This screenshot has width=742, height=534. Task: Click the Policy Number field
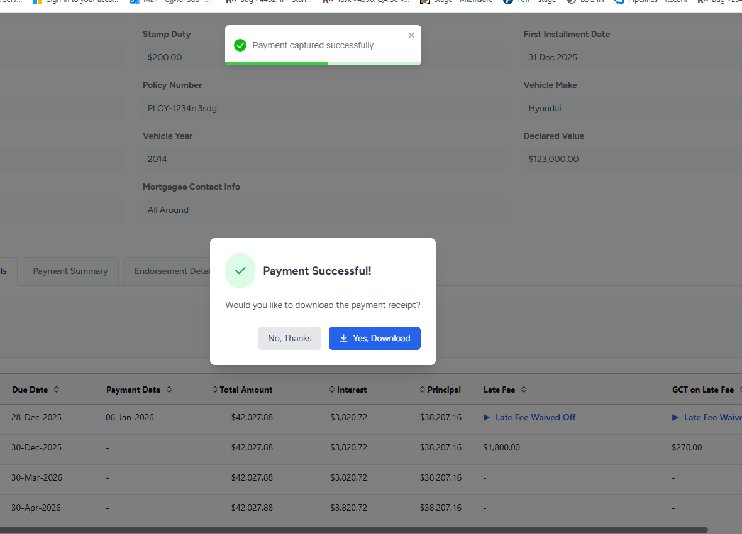324,108
